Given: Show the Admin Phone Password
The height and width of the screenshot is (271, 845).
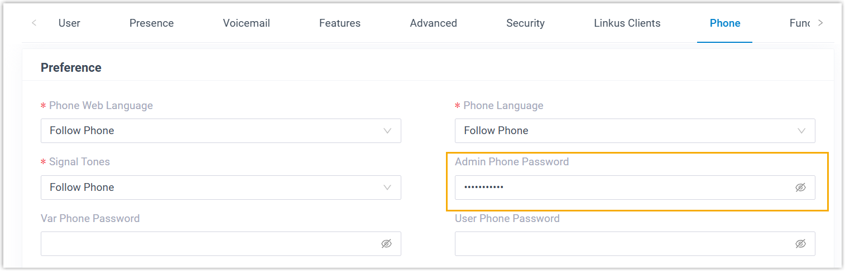Looking at the screenshot, I should point(800,188).
